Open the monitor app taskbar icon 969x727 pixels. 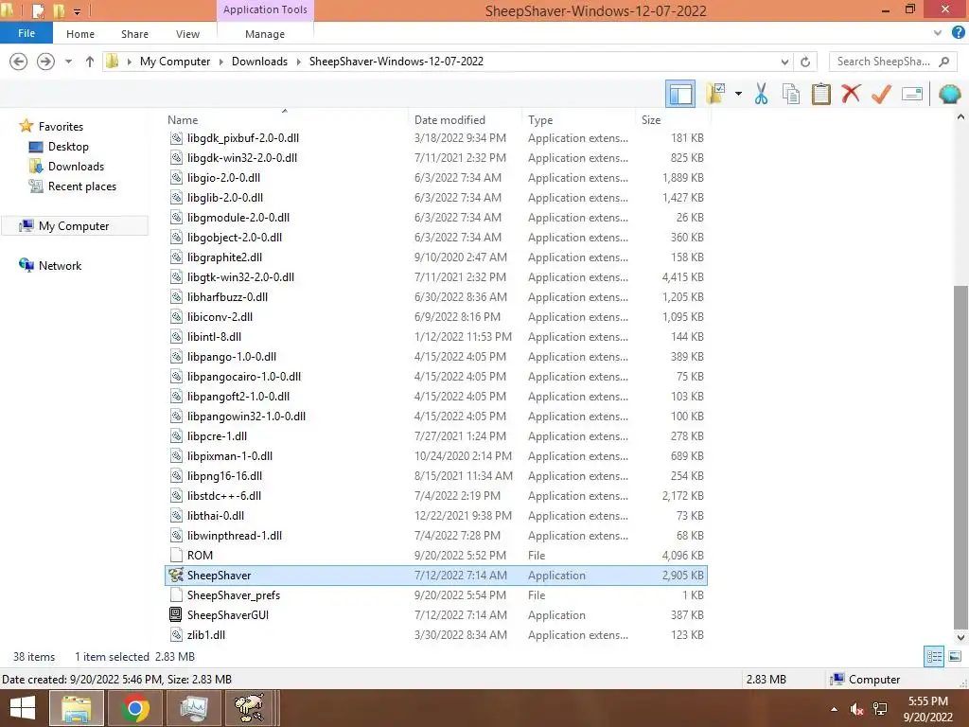[x=194, y=708]
